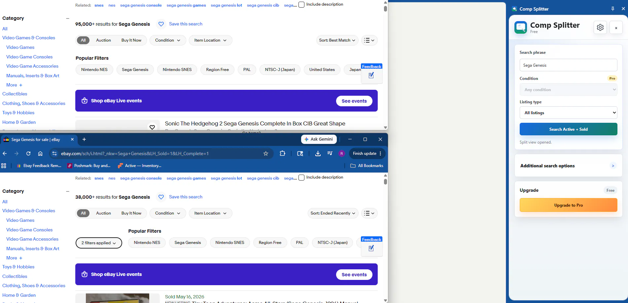Open view options next to Sort: Ended Recently
This screenshot has height=303, width=628.
(x=369, y=213)
